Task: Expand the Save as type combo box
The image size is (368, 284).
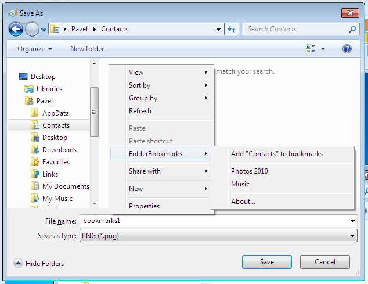Action: tap(352, 235)
